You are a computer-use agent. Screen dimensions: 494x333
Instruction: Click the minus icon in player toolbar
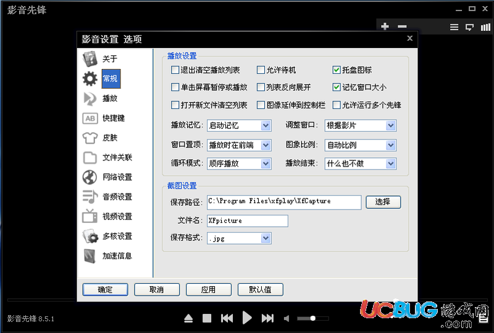click(x=402, y=27)
